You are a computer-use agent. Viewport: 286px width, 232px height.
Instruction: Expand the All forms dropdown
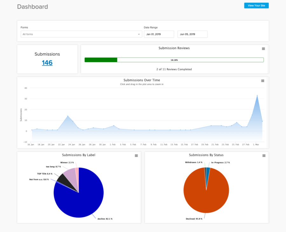pos(81,34)
